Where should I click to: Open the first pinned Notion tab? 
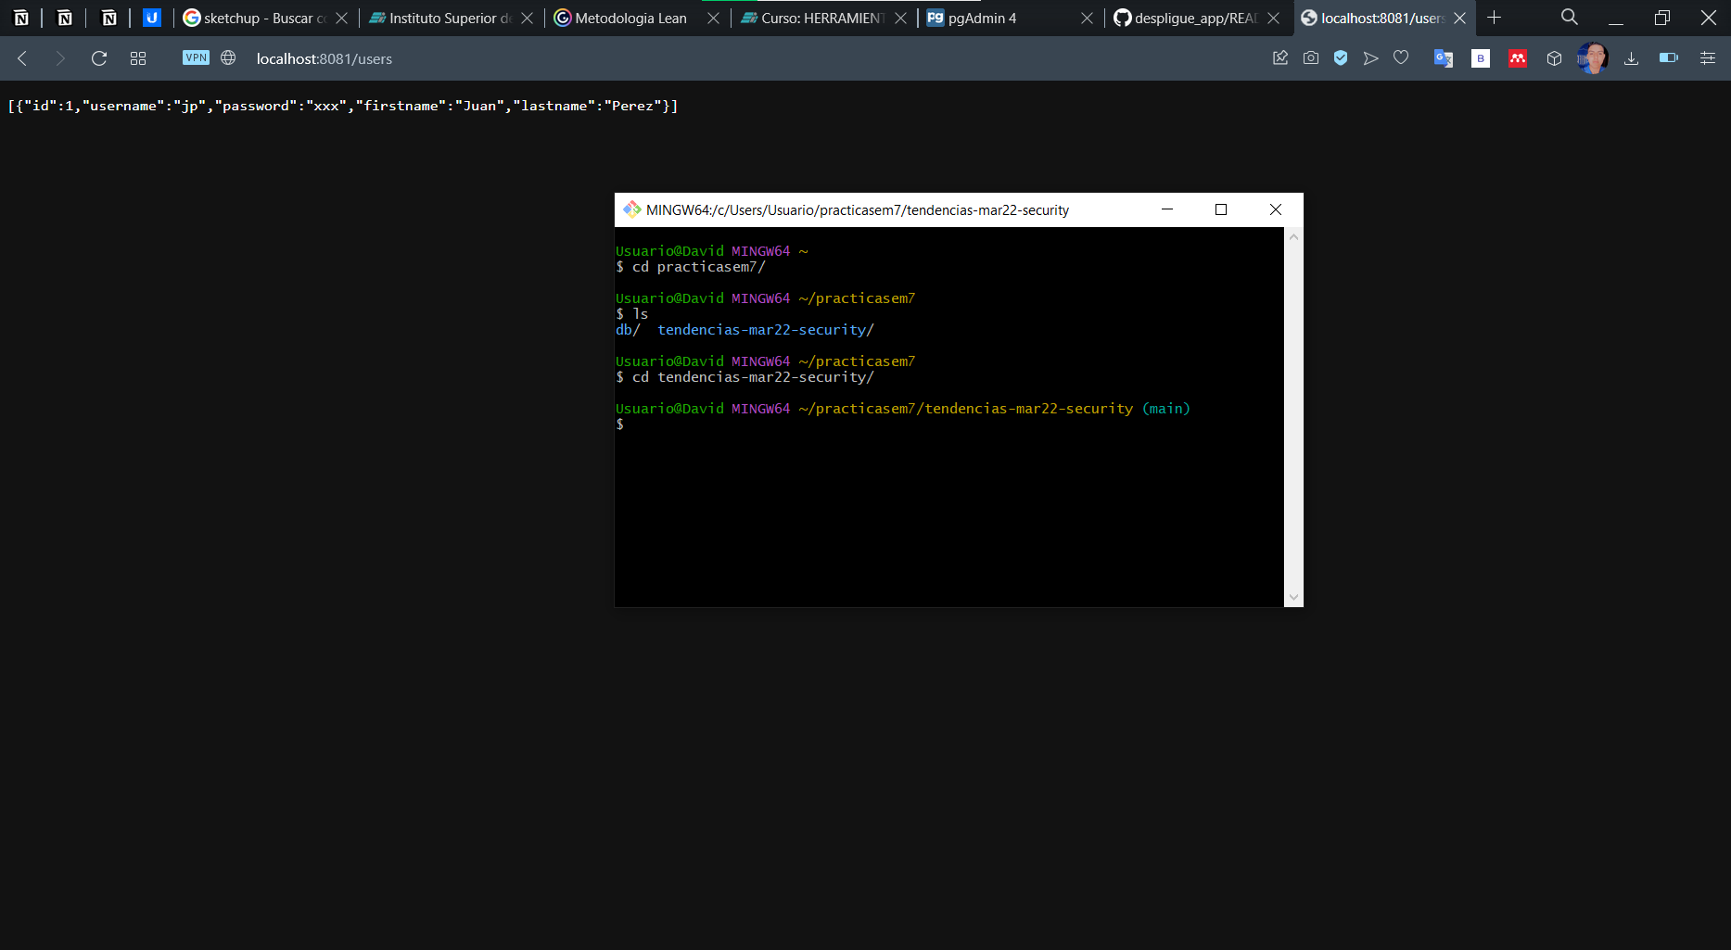click(21, 17)
